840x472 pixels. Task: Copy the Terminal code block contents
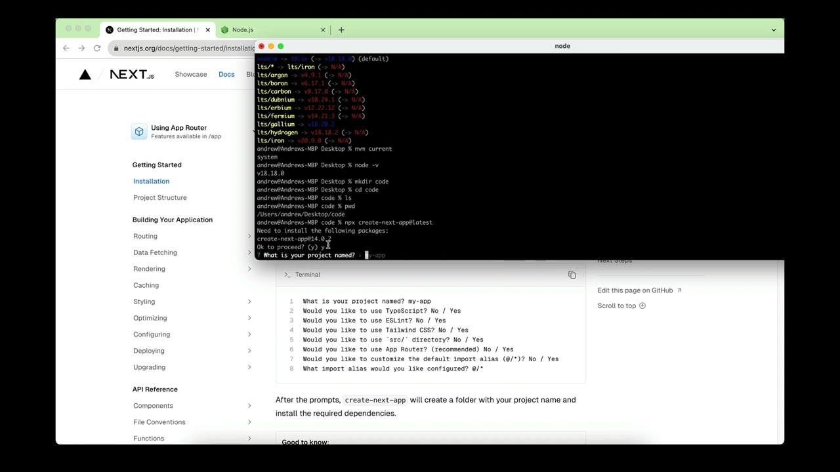pyautogui.click(x=572, y=275)
